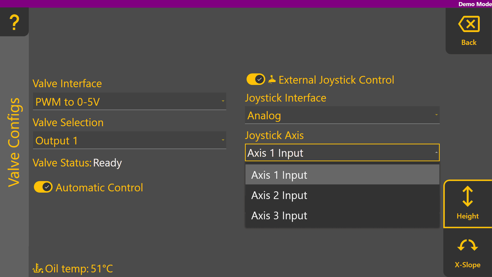Screen dimensions: 492x277
Task: Click the Valve Configs vertical title
Action: [14, 142]
